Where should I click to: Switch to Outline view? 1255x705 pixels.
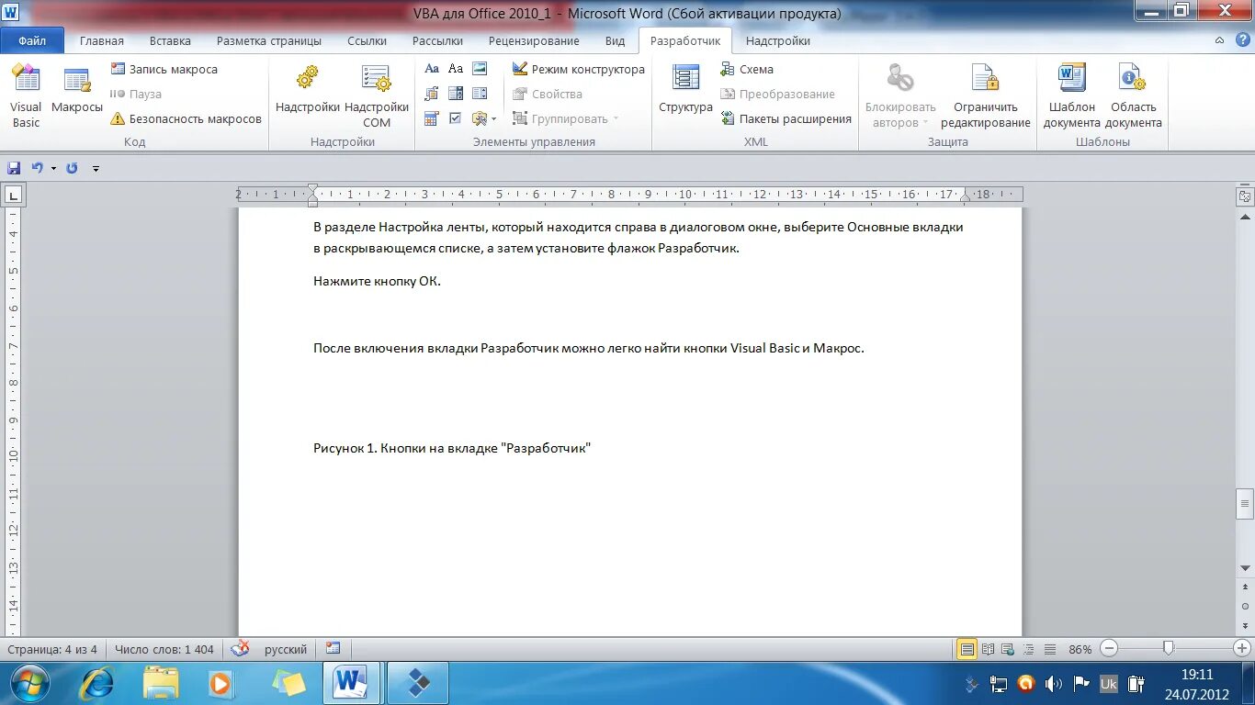(x=1029, y=649)
